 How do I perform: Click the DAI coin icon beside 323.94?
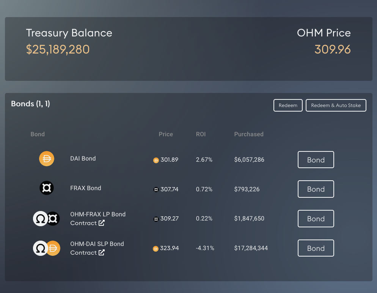coord(156,249)
